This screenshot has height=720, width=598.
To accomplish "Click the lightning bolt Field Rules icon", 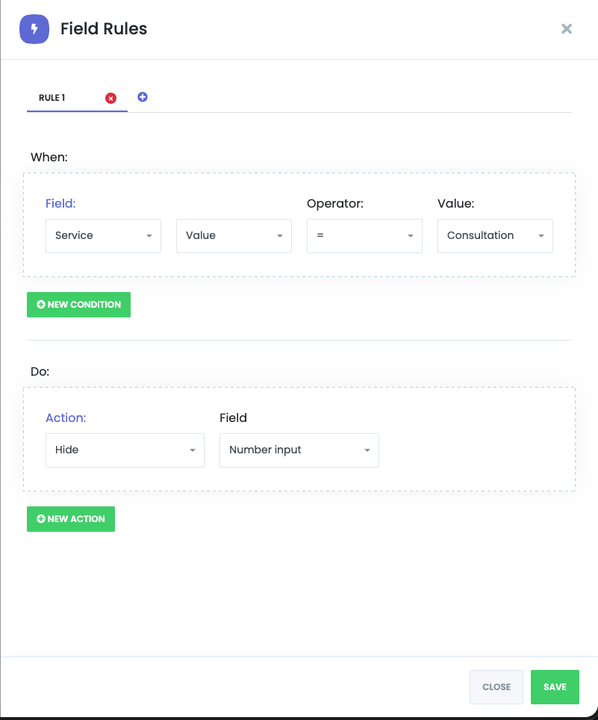I will click(34, 29).
